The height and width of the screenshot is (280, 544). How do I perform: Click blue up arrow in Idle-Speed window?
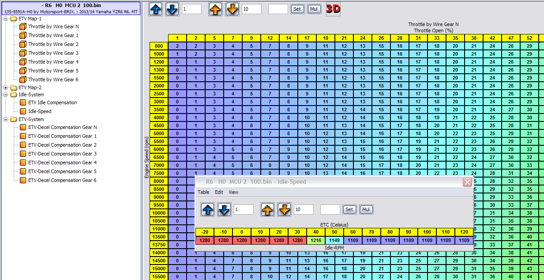[x=208, y=209]
